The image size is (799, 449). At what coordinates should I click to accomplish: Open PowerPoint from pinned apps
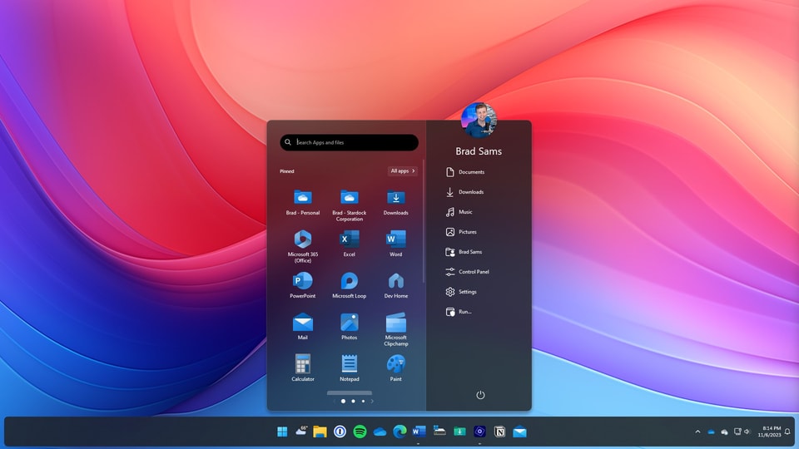click(x=303, y=285)
